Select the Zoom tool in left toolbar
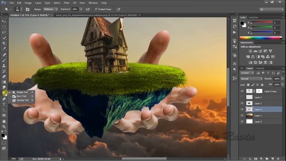Viewport: 286px width, 161px height. (4, 127)
